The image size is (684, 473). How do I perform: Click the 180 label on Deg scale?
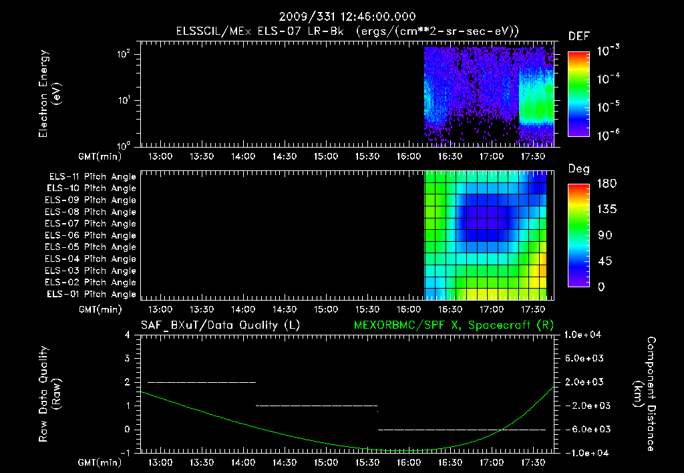pos(607,183)
